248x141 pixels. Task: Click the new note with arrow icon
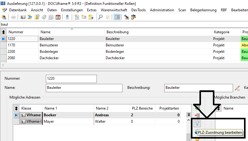(91, 17)
